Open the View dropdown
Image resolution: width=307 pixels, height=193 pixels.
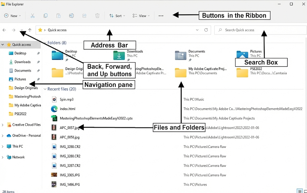141,16
